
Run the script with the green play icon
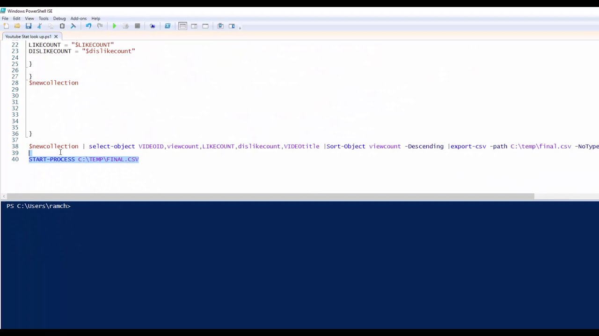point(114,26)
